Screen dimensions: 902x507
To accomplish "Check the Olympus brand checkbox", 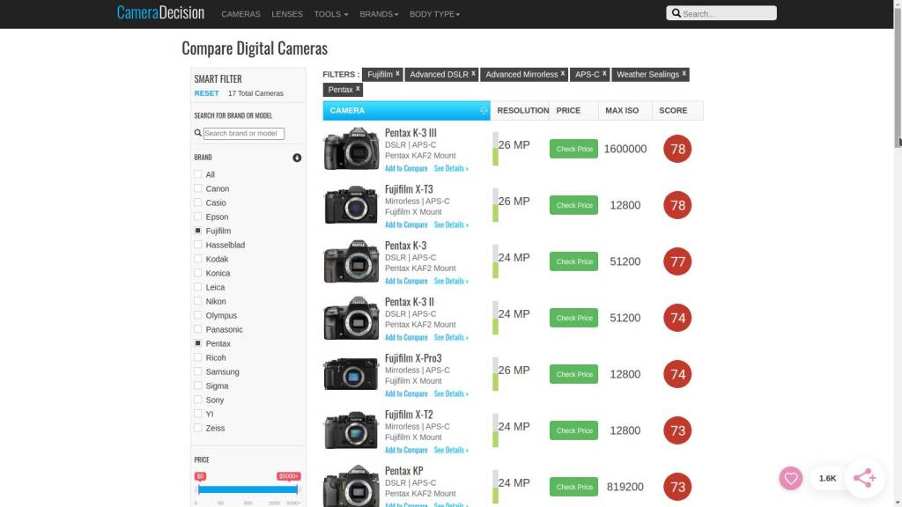I will pos(198,315).
